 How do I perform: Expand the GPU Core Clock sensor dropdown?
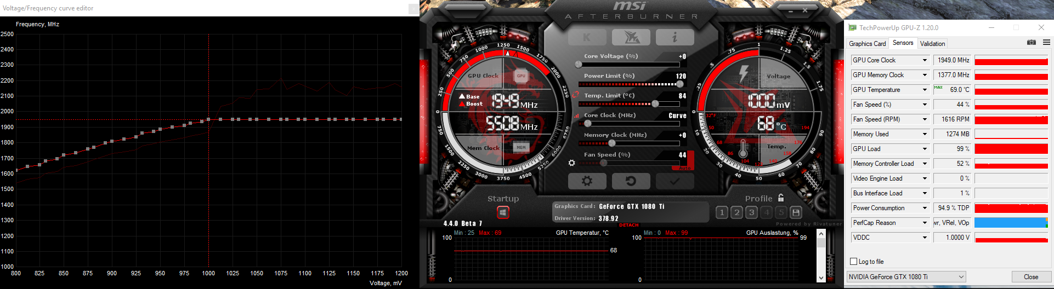coord(925,60)
